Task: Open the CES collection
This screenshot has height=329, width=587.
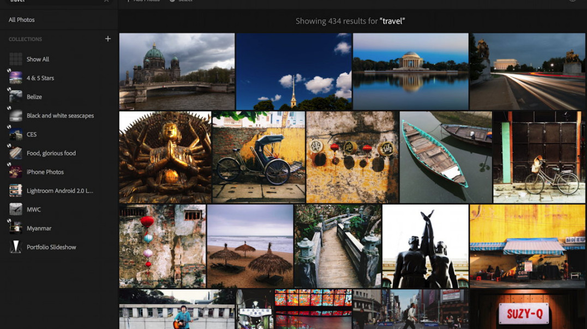Action: pos(32,134)
